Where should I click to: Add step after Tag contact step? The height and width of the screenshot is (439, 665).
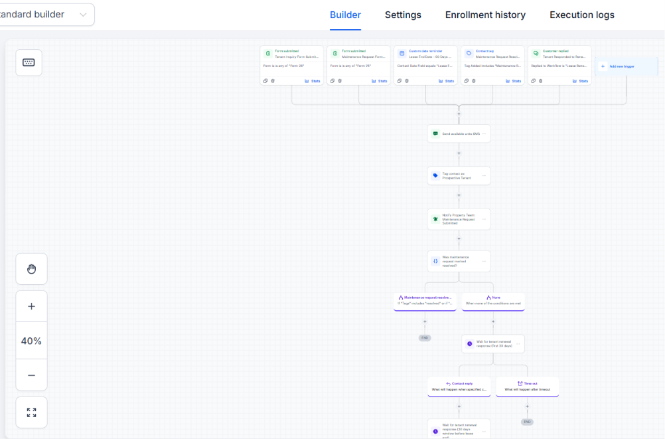pos(459,195)
